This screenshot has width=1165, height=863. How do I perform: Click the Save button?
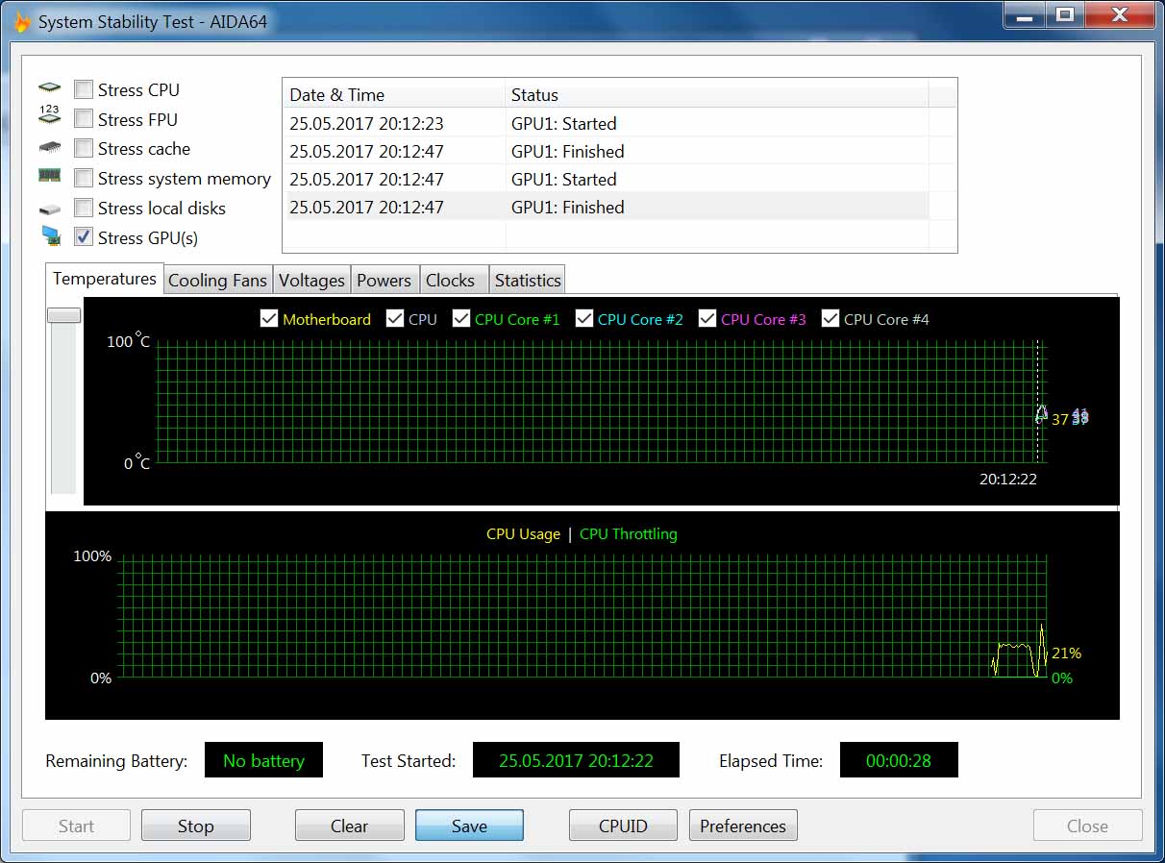pos(469,826)
